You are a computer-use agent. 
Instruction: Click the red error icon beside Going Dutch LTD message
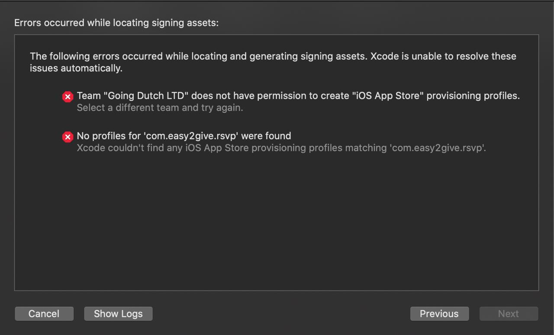[68, 97]
